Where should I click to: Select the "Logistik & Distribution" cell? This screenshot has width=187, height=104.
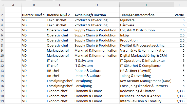tap(137, 30)
